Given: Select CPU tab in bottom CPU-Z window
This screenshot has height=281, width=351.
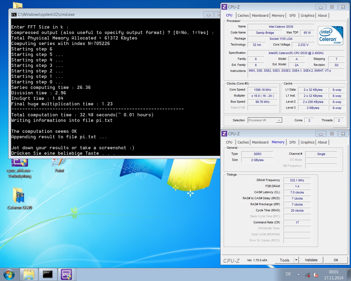Looking at the screenshot, I should click(x=229, y=142).
